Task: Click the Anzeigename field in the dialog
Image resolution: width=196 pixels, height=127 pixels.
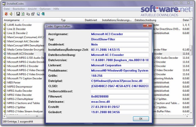Action: tap(120, 34)
